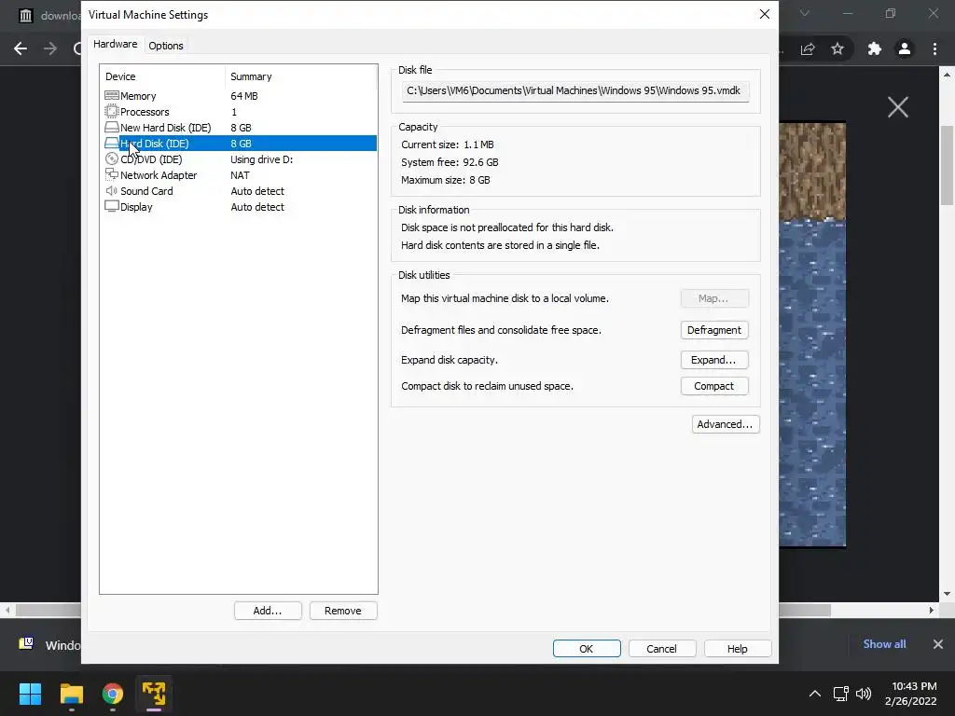Click the disabled Map... button
The height and width of the screenshot is (716, 955).
pyautogui.click(x=713, y=298)
